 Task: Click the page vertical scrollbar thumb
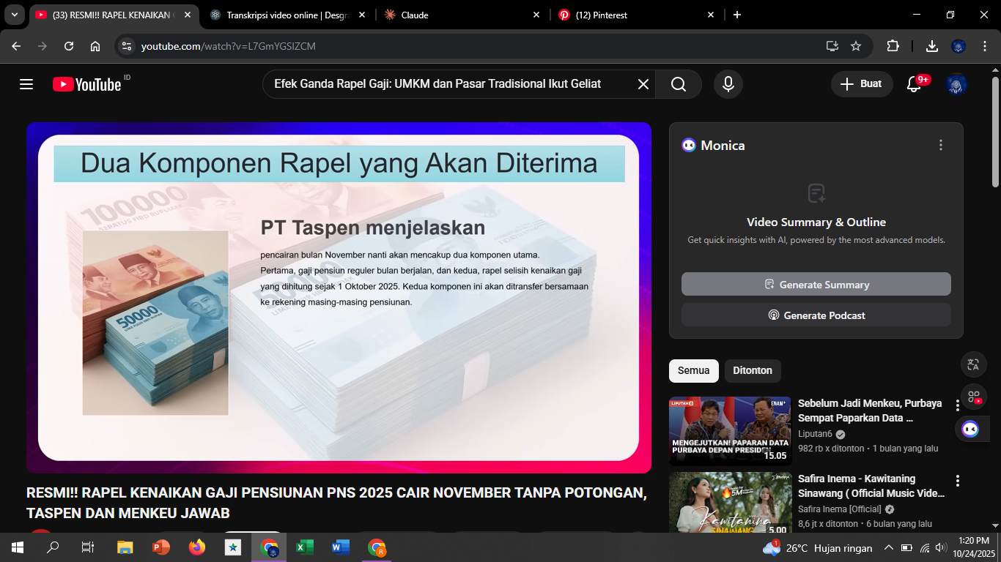coord(996,132)
